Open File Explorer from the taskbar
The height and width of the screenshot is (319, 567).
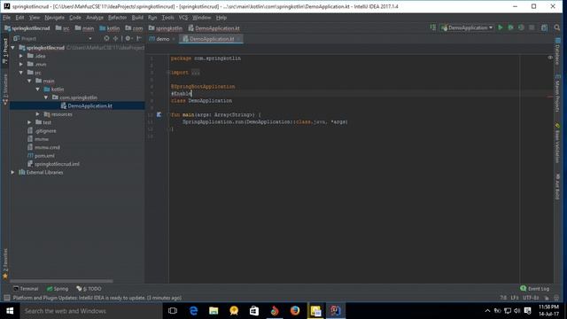pyautogui.click(x=214, y=311)
